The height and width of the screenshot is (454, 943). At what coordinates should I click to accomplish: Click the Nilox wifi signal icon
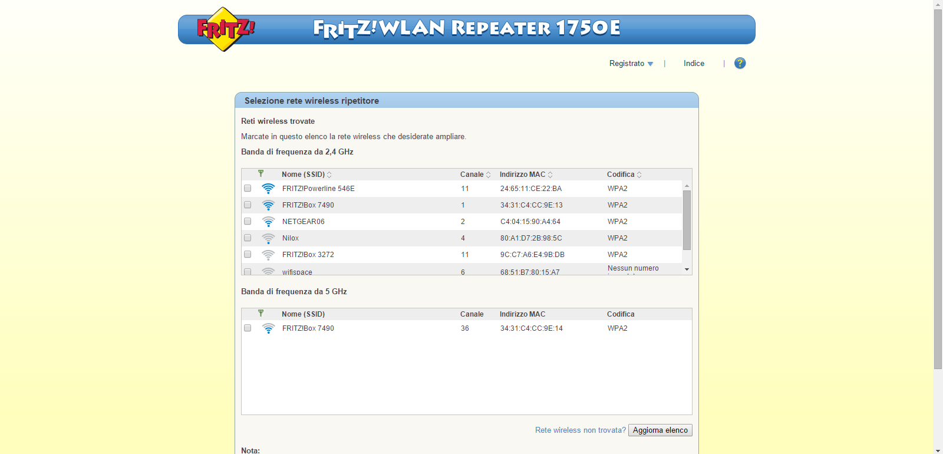point(268,238)
